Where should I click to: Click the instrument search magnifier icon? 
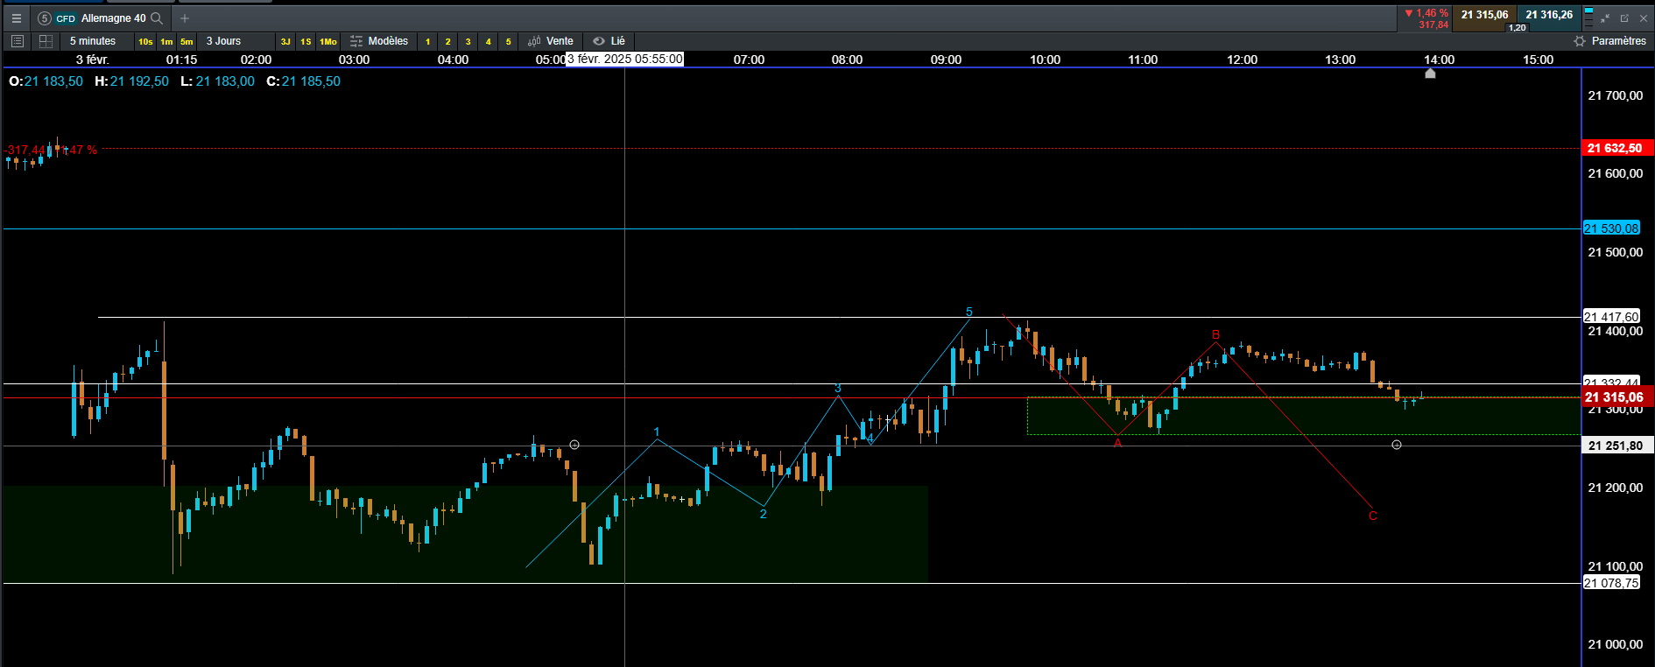[x=157, y=18]
